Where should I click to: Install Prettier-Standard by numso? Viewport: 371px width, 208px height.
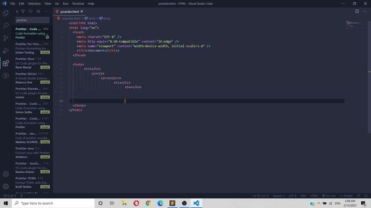45,97
